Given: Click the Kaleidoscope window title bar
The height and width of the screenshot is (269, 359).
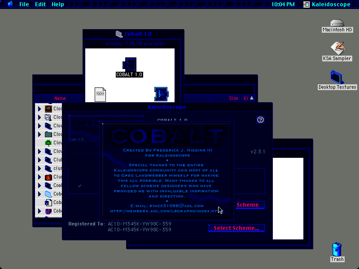Looking at the screenshot, I should [167, 107].
